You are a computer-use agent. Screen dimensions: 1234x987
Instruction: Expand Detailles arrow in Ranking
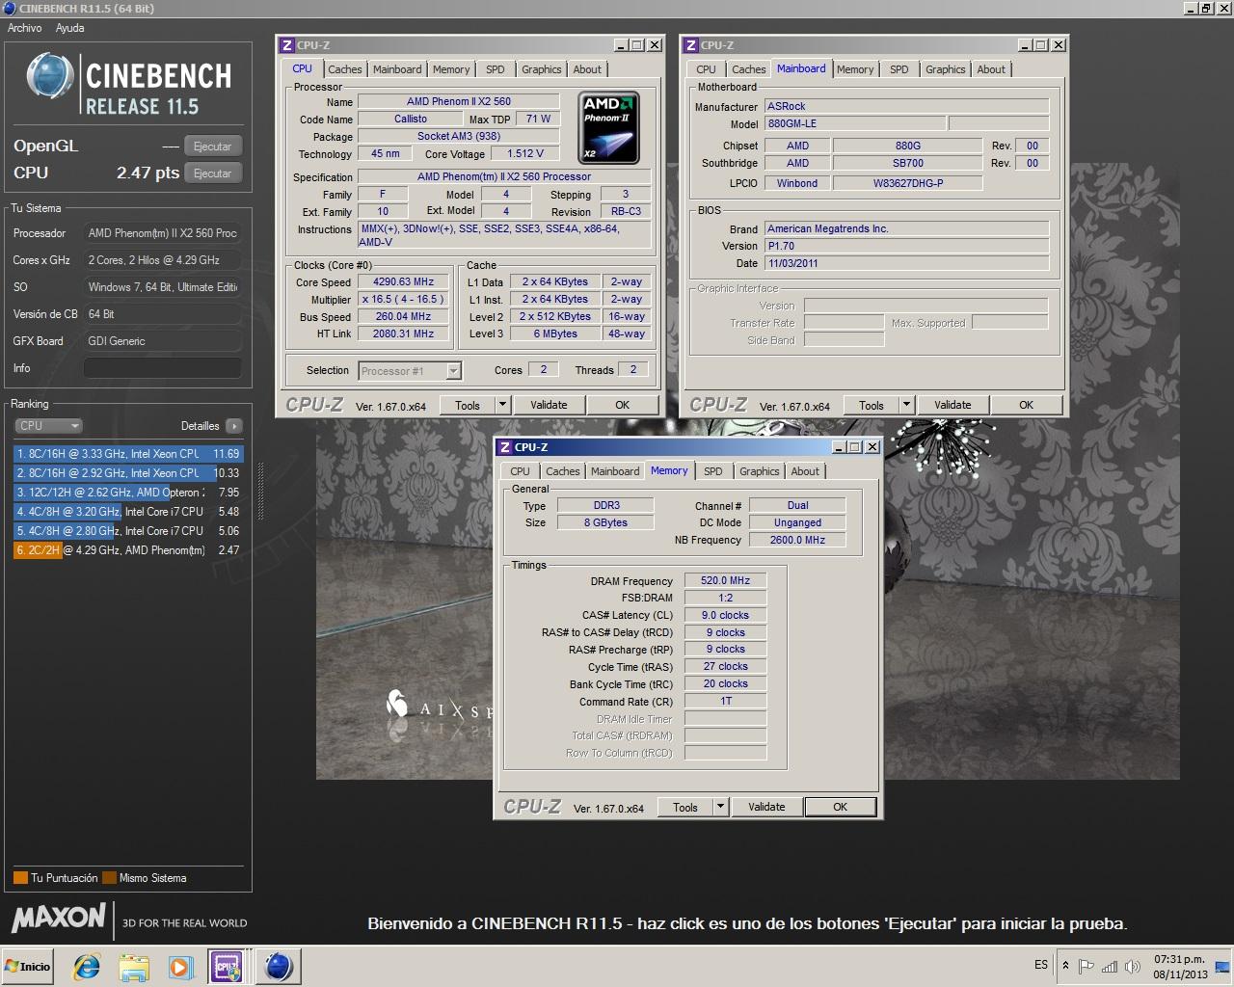point(234,426)
